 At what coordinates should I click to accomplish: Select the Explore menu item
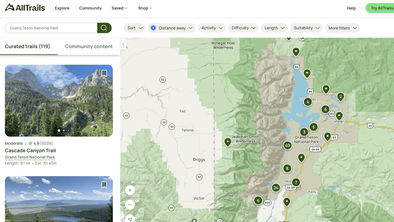coord(62,8)
